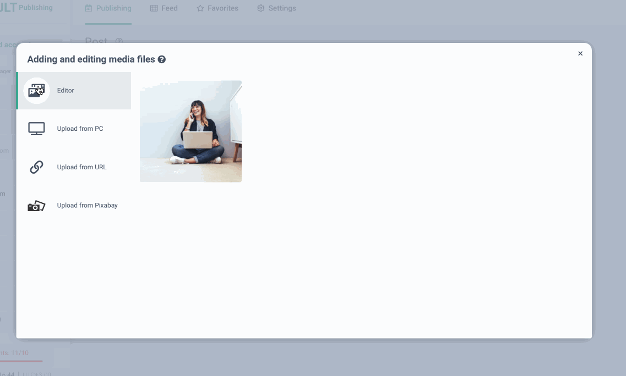626x376 pixels.
Task: Switch to the Publishing tab
Action: pos(113,8)
